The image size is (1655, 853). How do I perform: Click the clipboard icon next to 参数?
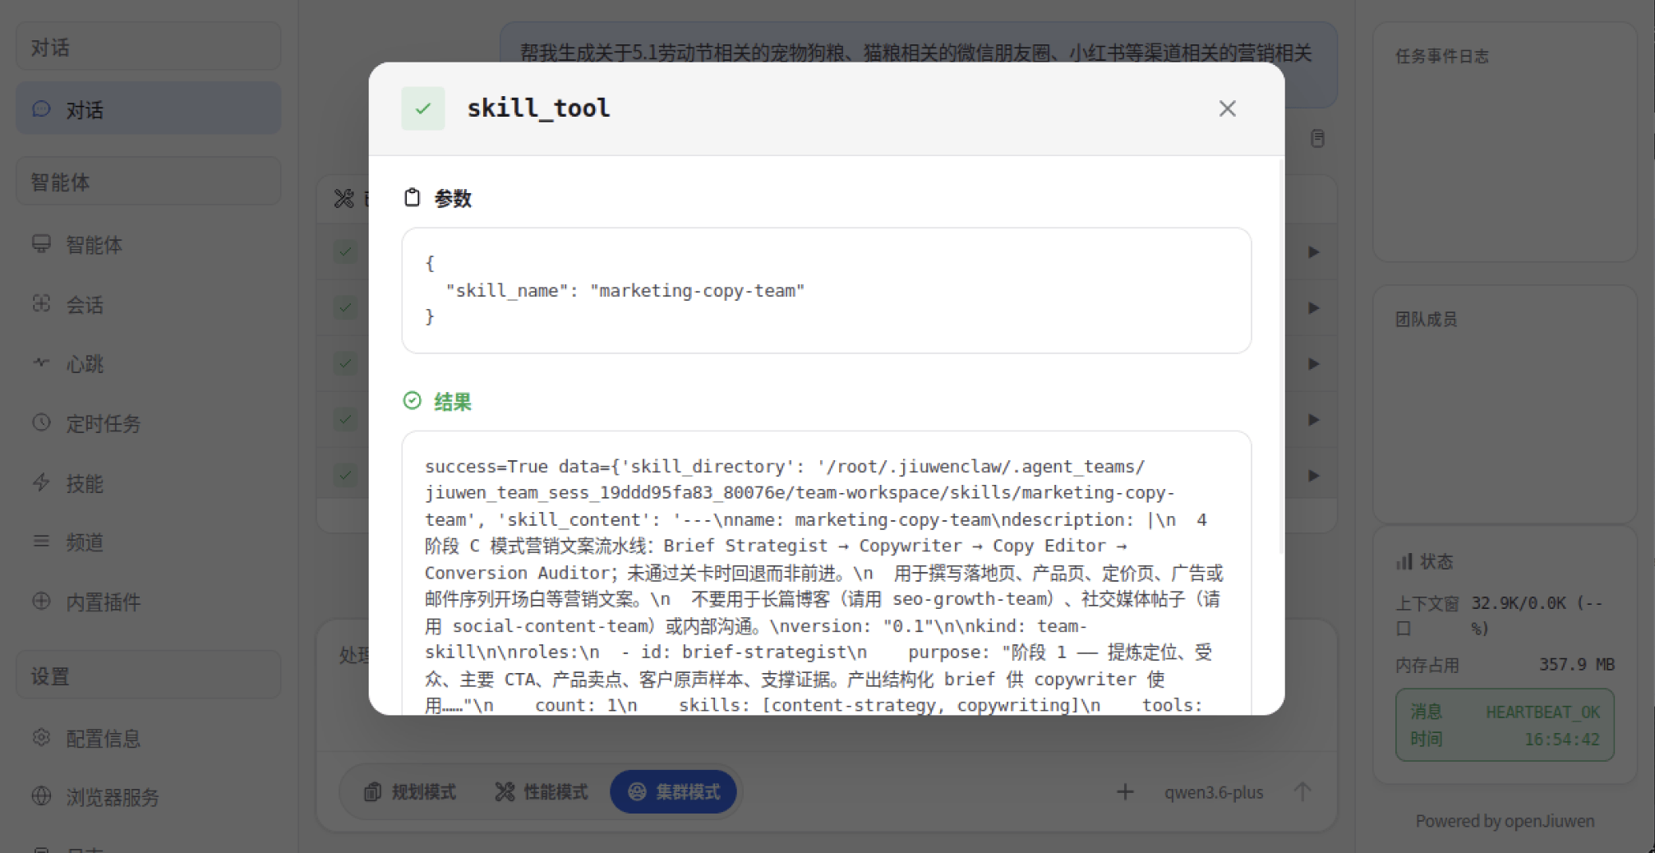412,198
